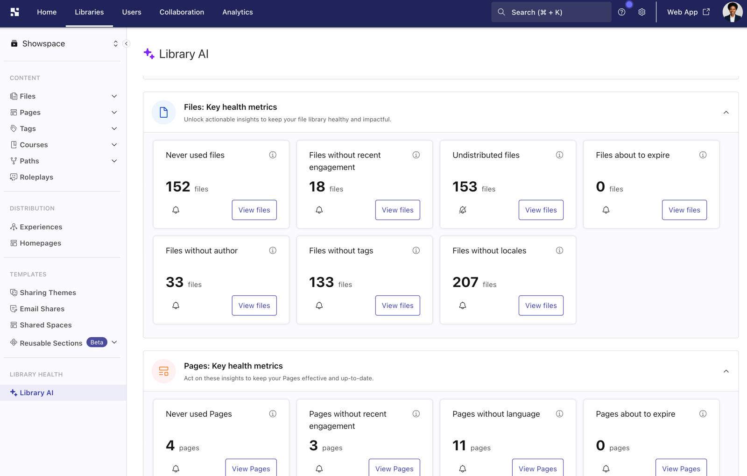Click the info icon on Never used files

click(273, 155)
